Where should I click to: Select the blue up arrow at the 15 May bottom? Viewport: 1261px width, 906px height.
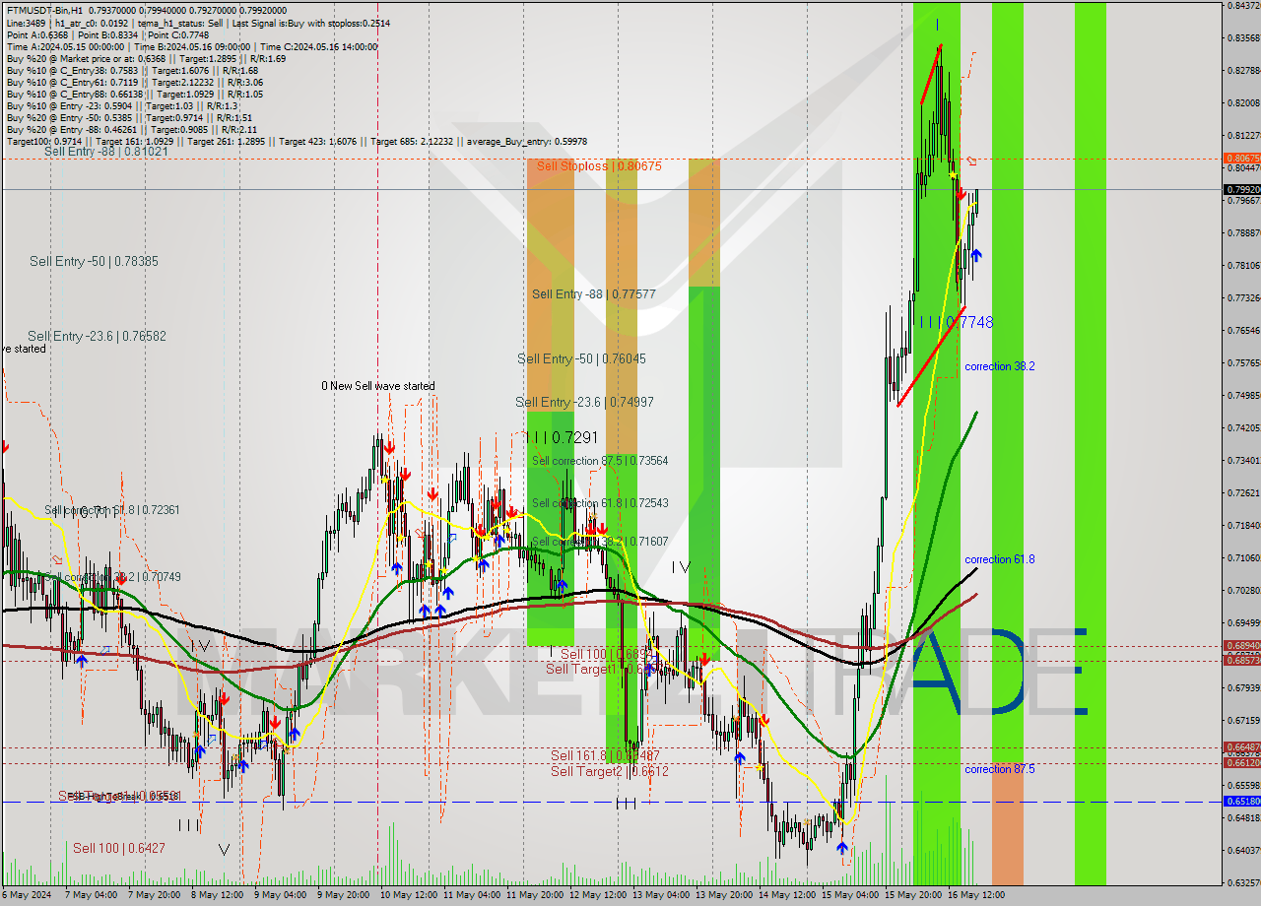[842, 848]
